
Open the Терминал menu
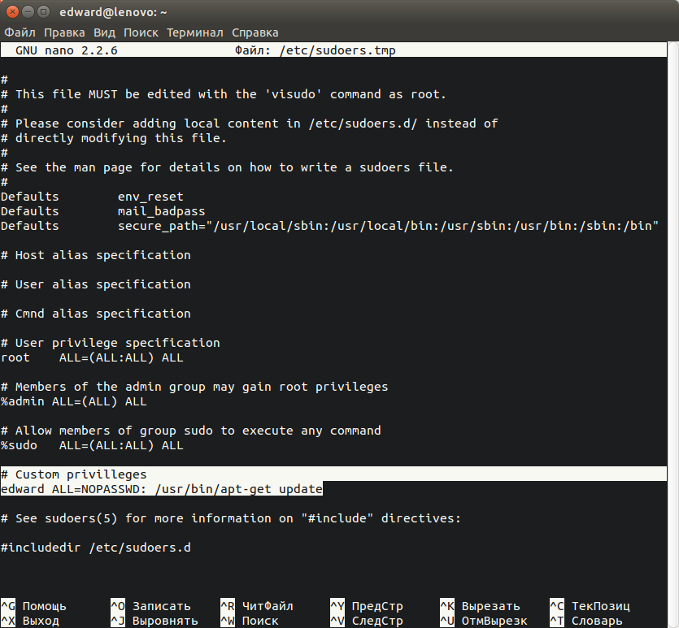click(195, 32)
